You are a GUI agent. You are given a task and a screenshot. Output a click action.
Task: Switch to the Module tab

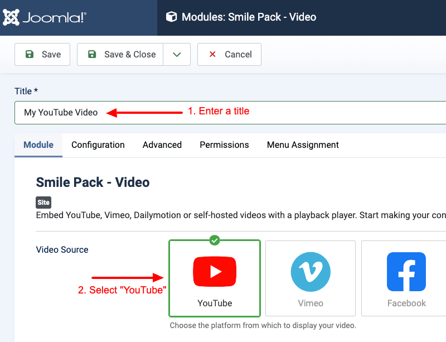click(38, 145)
